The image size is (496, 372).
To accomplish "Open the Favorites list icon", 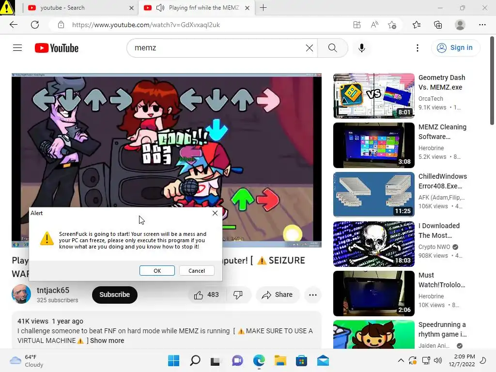I will point(417,25).
